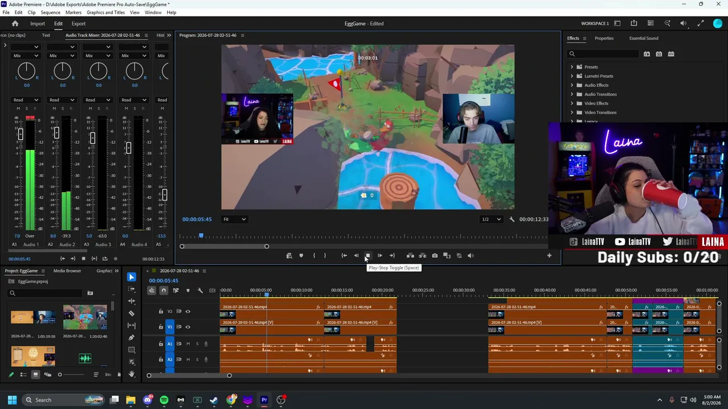Select the Hand tool

coord(131,374)
